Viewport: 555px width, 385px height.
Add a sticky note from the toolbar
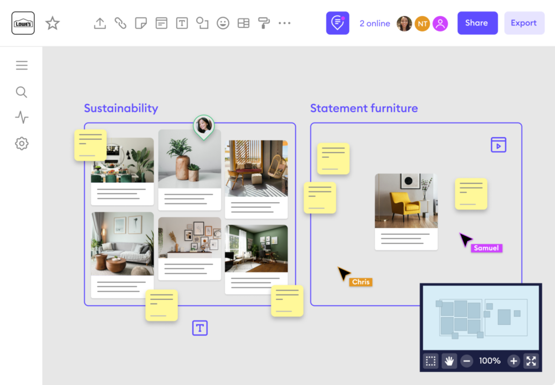(x=141, y=23)
